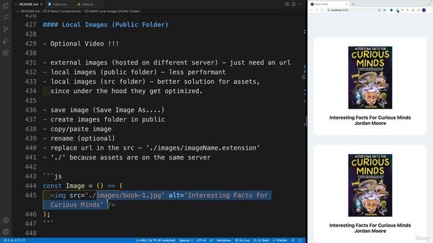Screen dimensions: 433x243
Task: Start Go Live server
Action: [x=242, y=240]
